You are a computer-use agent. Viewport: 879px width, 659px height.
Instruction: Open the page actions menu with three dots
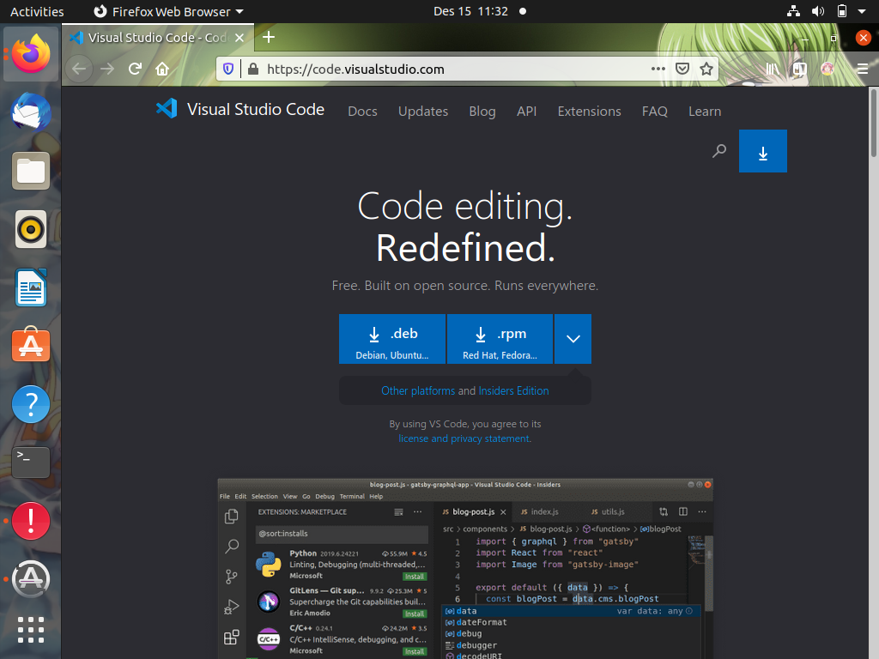(658, 68)
